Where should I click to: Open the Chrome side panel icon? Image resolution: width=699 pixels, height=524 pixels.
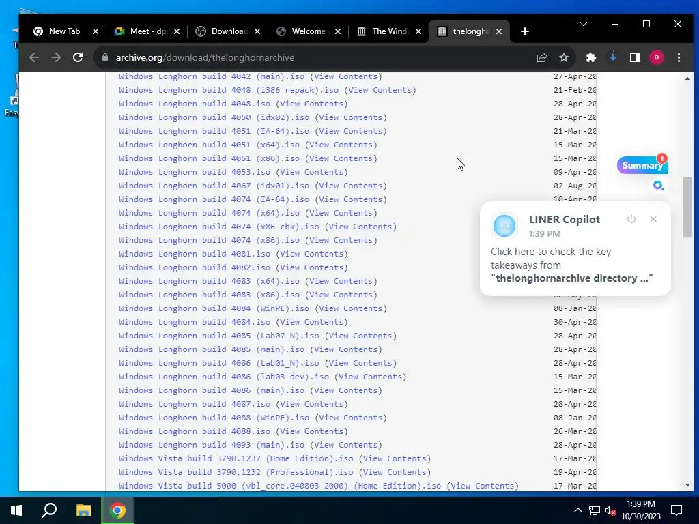coord(634,57)
